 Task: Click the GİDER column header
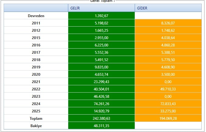[x=168, y=8]
